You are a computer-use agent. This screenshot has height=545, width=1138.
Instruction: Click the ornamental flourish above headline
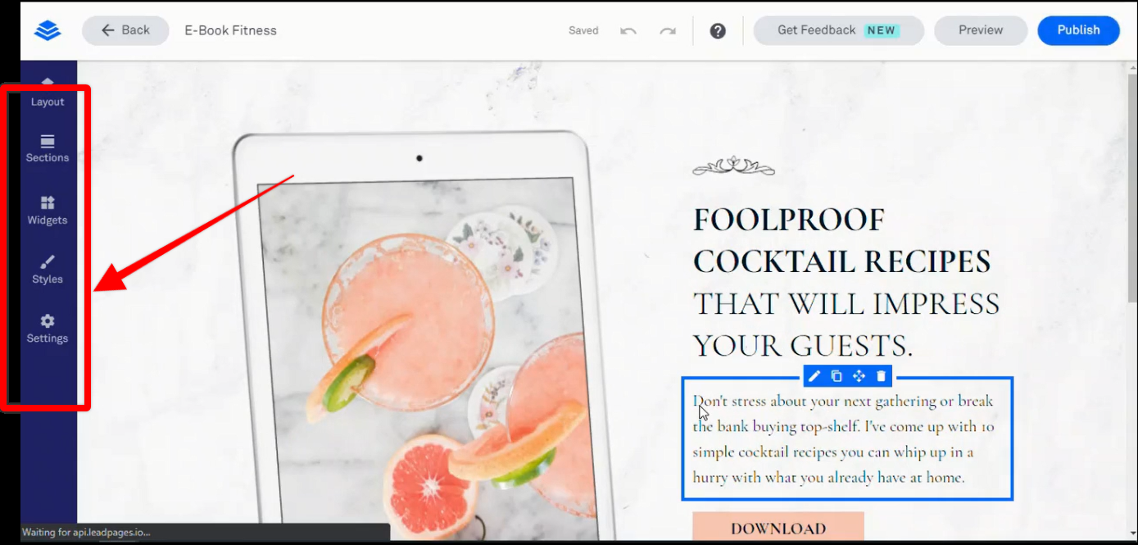tap(733, 166)
